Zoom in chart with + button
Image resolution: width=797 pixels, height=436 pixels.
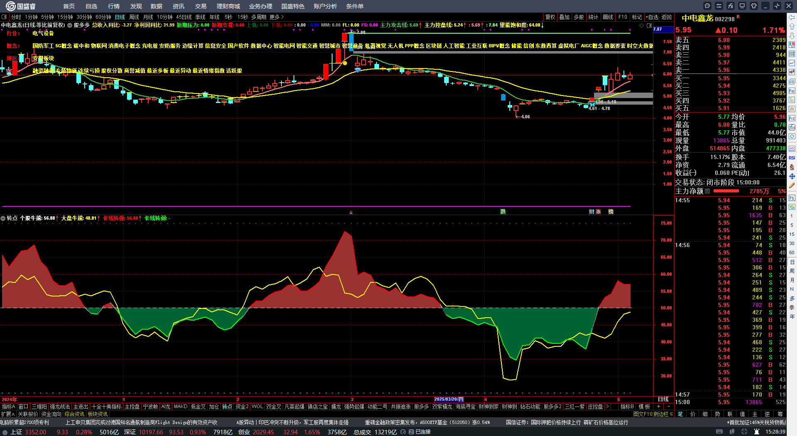point(658,407)
